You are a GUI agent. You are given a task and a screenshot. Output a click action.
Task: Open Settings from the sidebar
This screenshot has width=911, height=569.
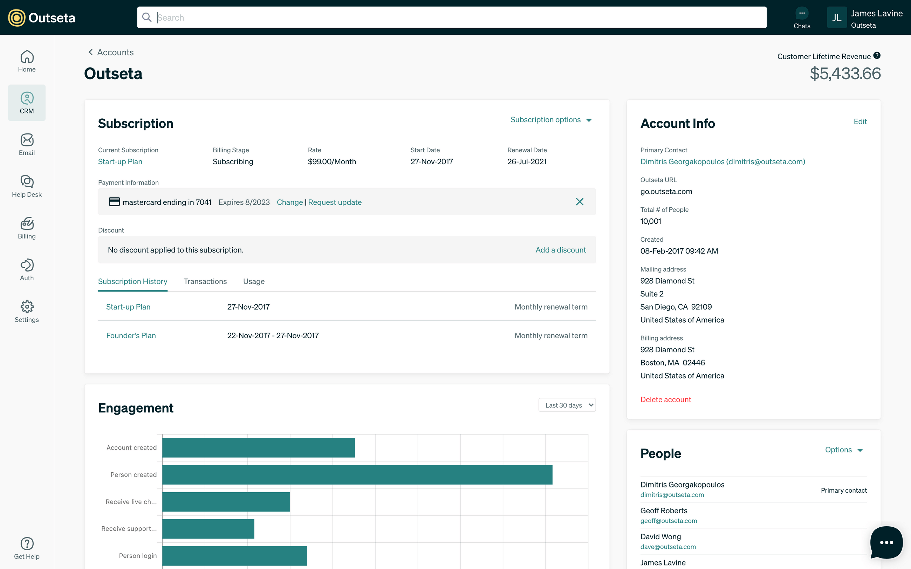click(26, 311)
